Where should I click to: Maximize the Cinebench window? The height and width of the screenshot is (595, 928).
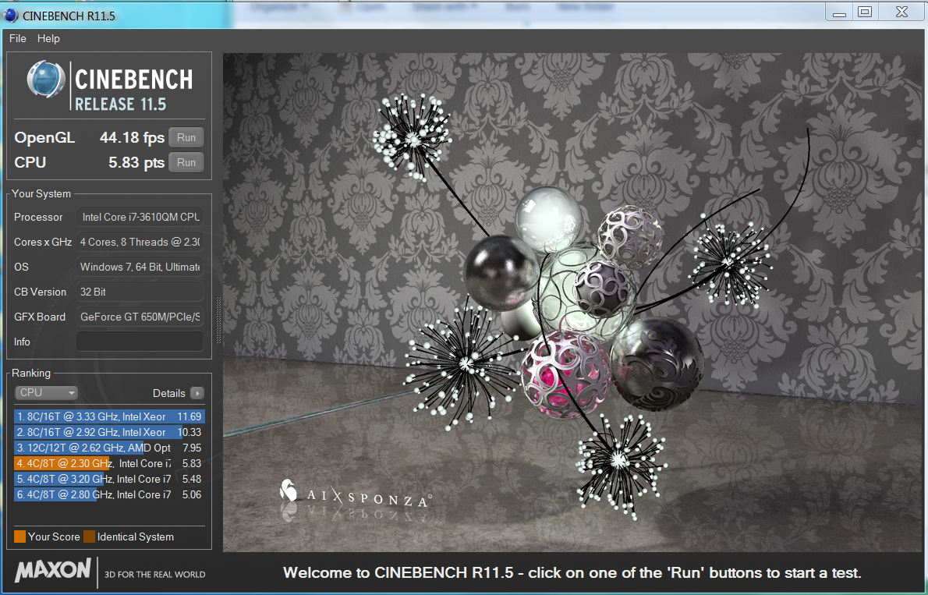(865, 12)
